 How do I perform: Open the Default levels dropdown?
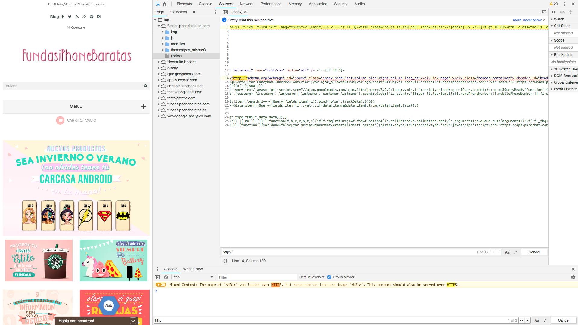311,277
